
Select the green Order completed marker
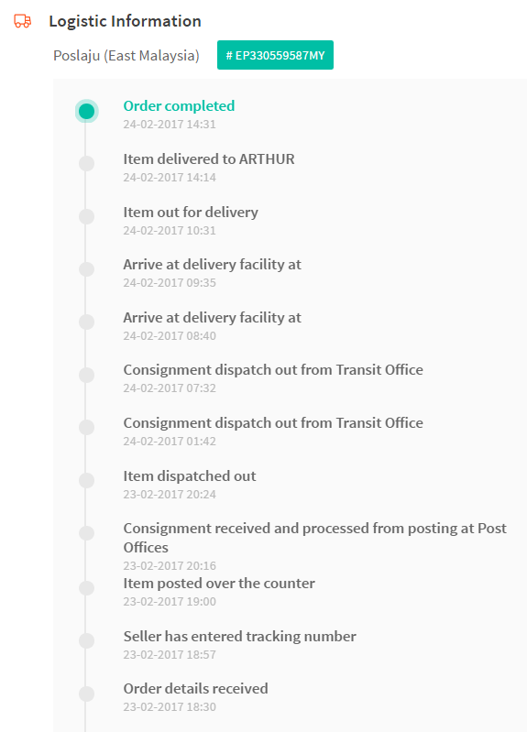click(86, 111)
